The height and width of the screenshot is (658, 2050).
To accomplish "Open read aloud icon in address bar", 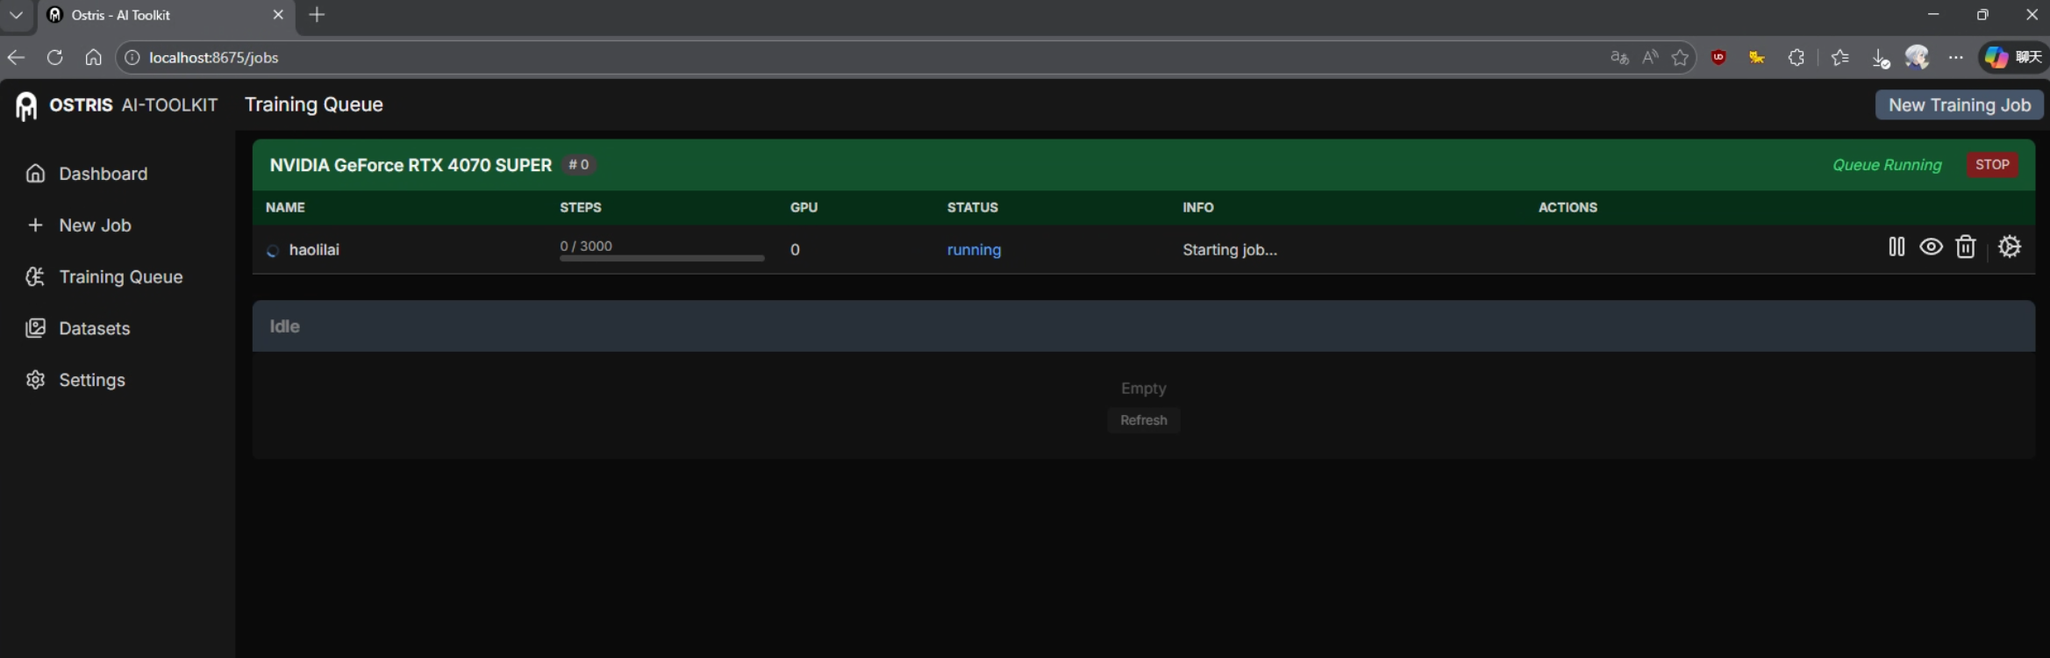I will (1650, 58).
